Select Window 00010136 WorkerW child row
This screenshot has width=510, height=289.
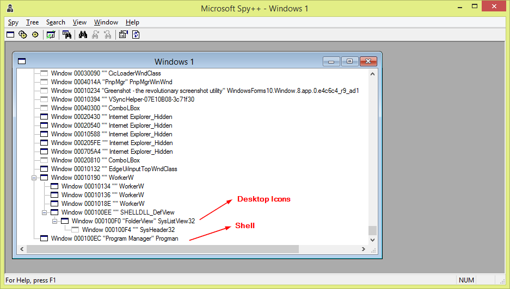[102, 195]
